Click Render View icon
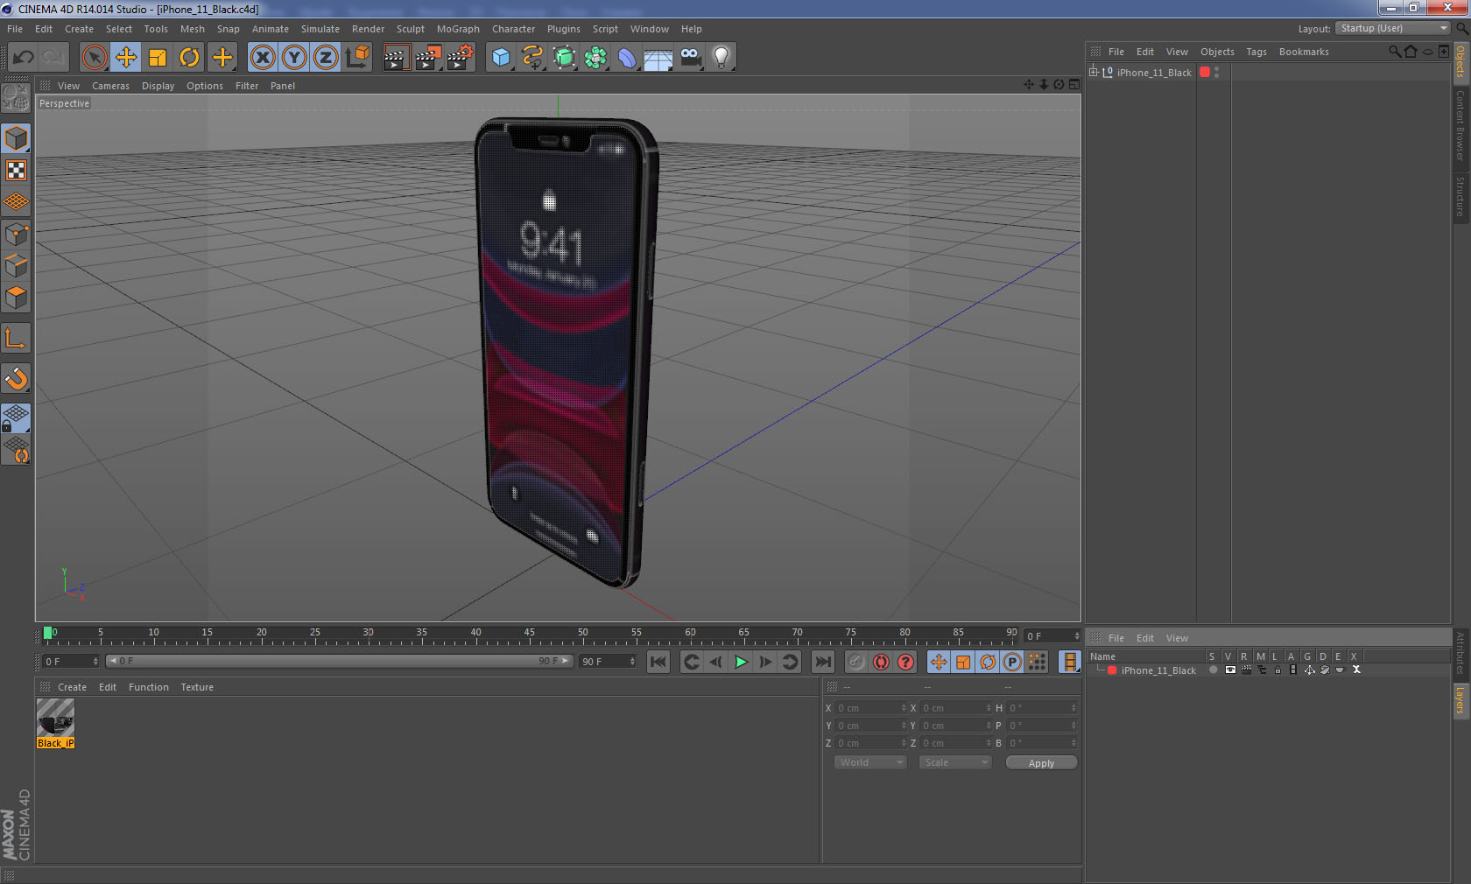 [396, 58]
